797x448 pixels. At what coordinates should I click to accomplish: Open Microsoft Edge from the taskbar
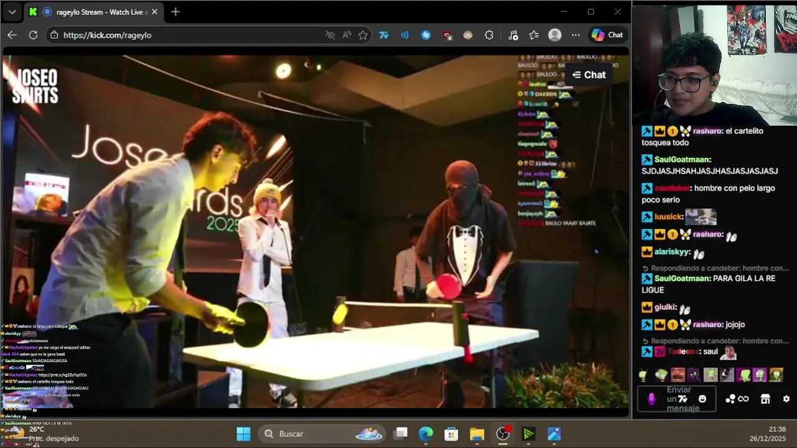tap(426, 434)
